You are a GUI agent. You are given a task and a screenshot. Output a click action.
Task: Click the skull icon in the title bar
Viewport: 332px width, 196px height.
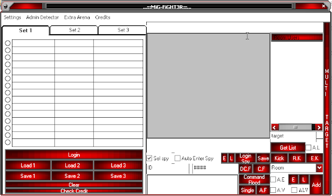[6, 7]
